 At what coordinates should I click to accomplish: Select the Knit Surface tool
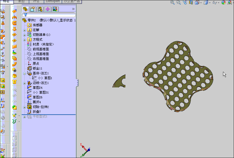[x=14, y=82]
